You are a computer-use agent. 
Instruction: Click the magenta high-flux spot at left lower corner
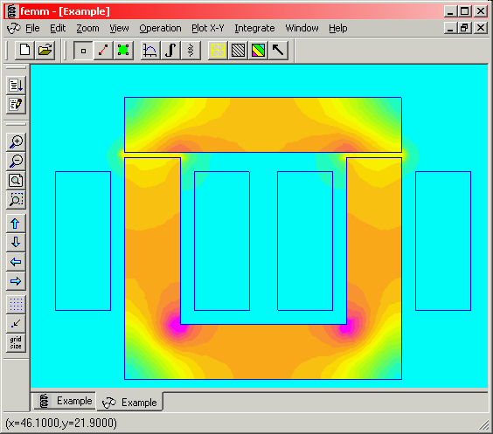click(177, 326)
